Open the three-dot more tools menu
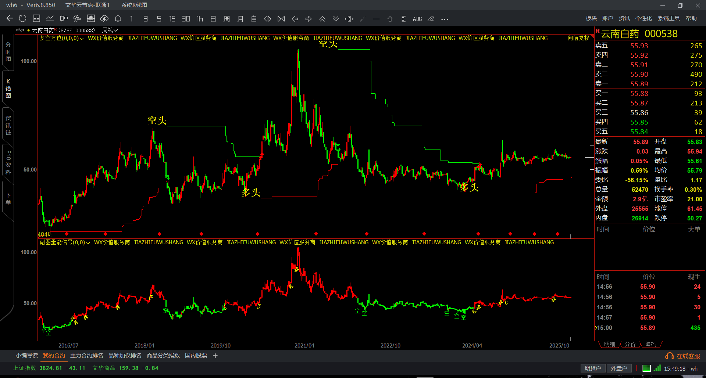706x378 pixels. point(445,19)
